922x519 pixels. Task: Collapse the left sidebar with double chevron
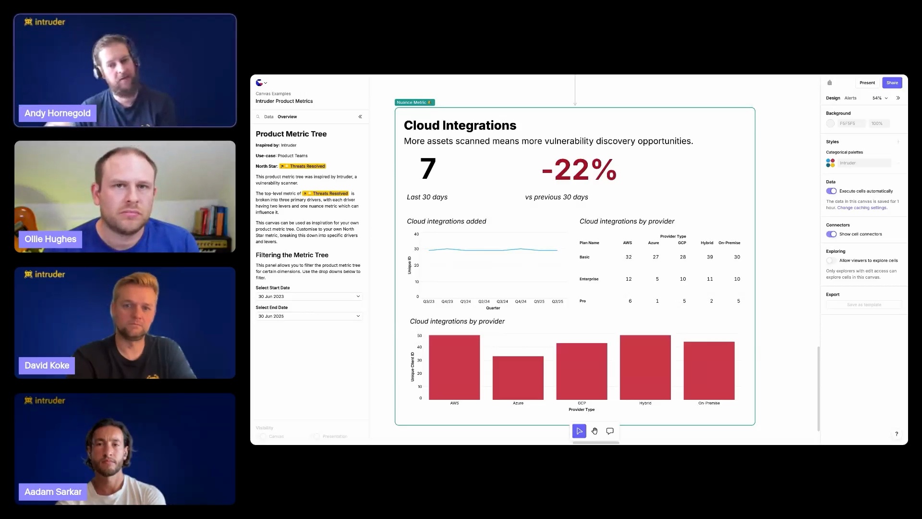[360, 117]
